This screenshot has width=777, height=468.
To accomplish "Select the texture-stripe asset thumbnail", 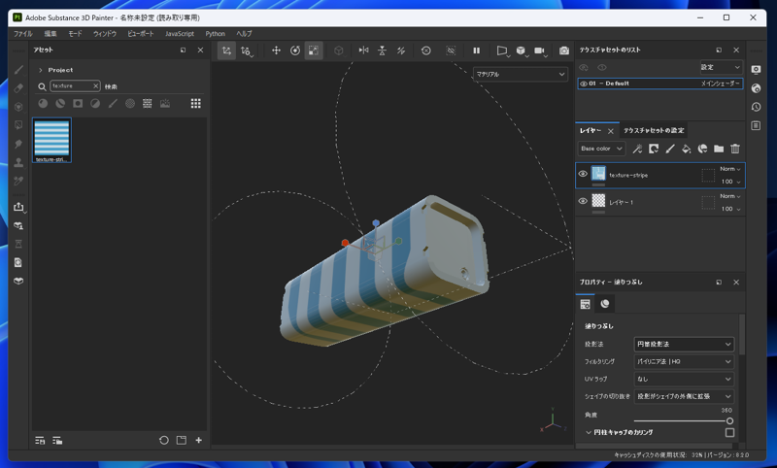I will (x=51, y=140).
